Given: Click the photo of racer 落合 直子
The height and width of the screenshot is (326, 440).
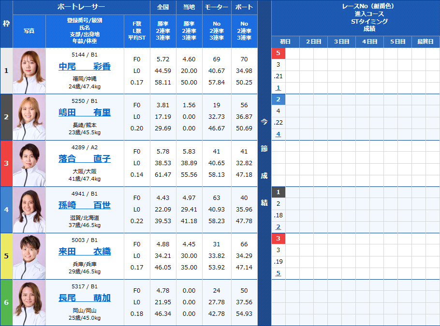Looking at the screenshot, I should 29,163.
